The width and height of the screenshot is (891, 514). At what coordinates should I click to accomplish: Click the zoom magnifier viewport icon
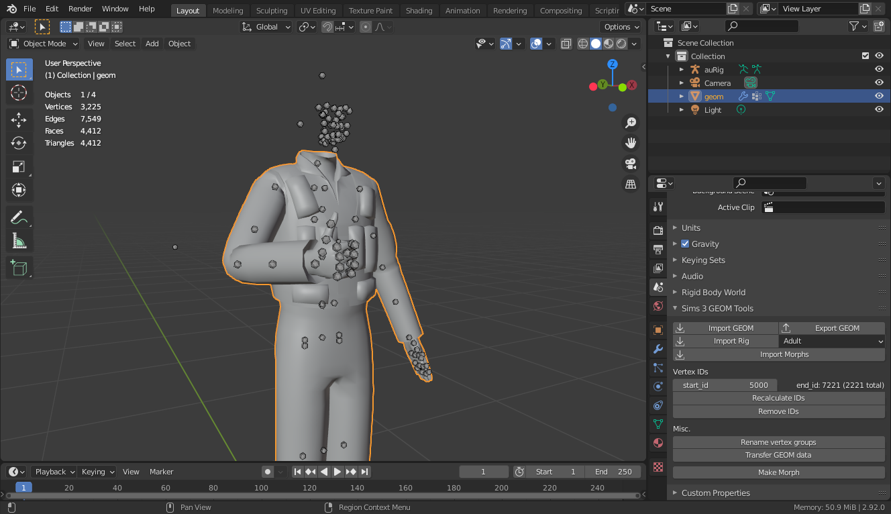[x=631, y=123]
